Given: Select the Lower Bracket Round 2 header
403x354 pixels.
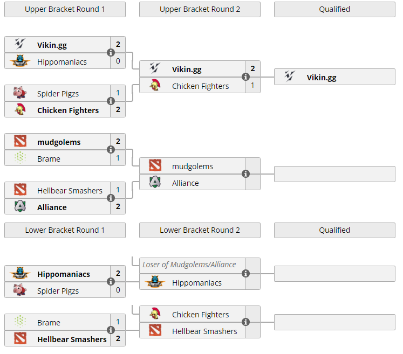Looking at the screenshot, I should coord(200,230).
